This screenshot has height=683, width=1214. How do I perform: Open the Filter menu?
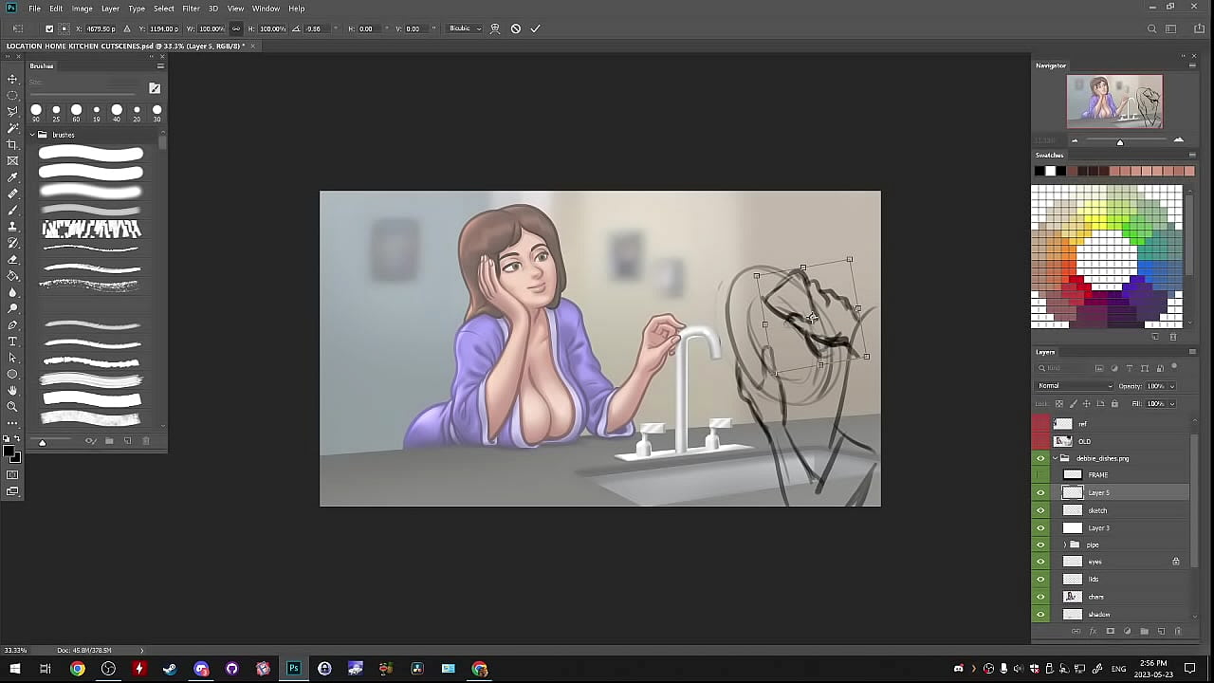point(191,9)
